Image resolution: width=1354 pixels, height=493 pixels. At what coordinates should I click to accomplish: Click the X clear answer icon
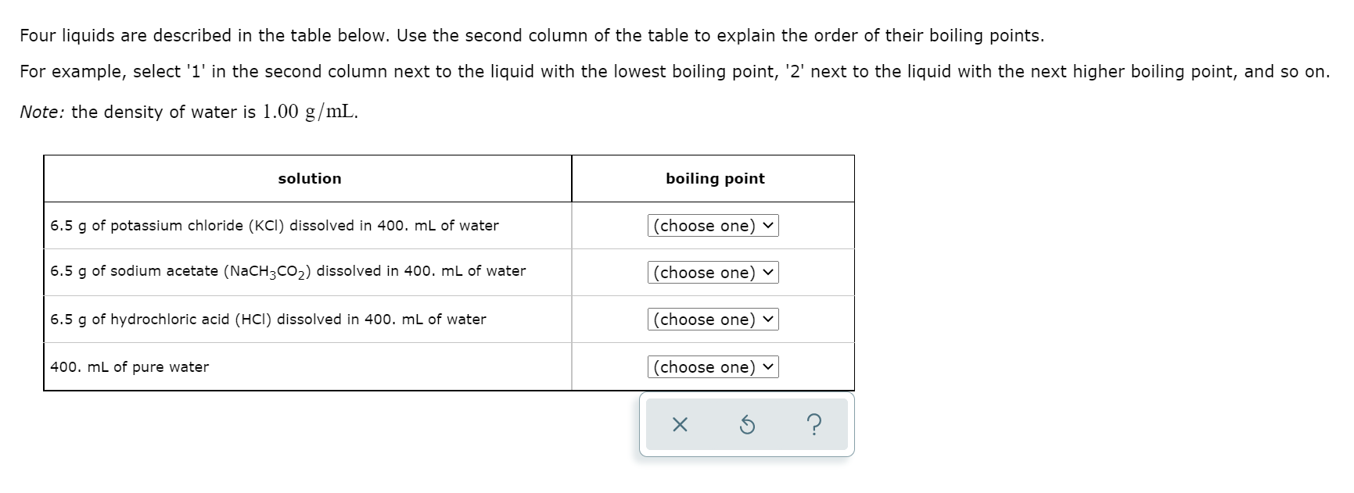click(680, 425)
